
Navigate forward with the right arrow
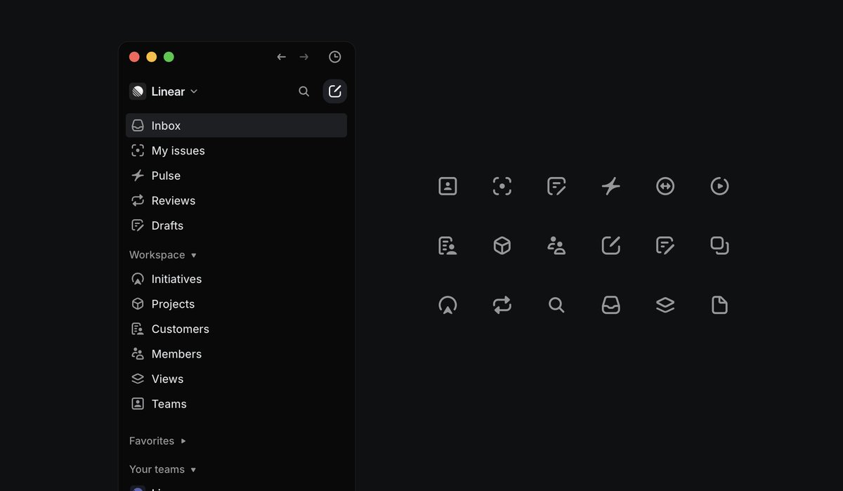coord(303,57)
